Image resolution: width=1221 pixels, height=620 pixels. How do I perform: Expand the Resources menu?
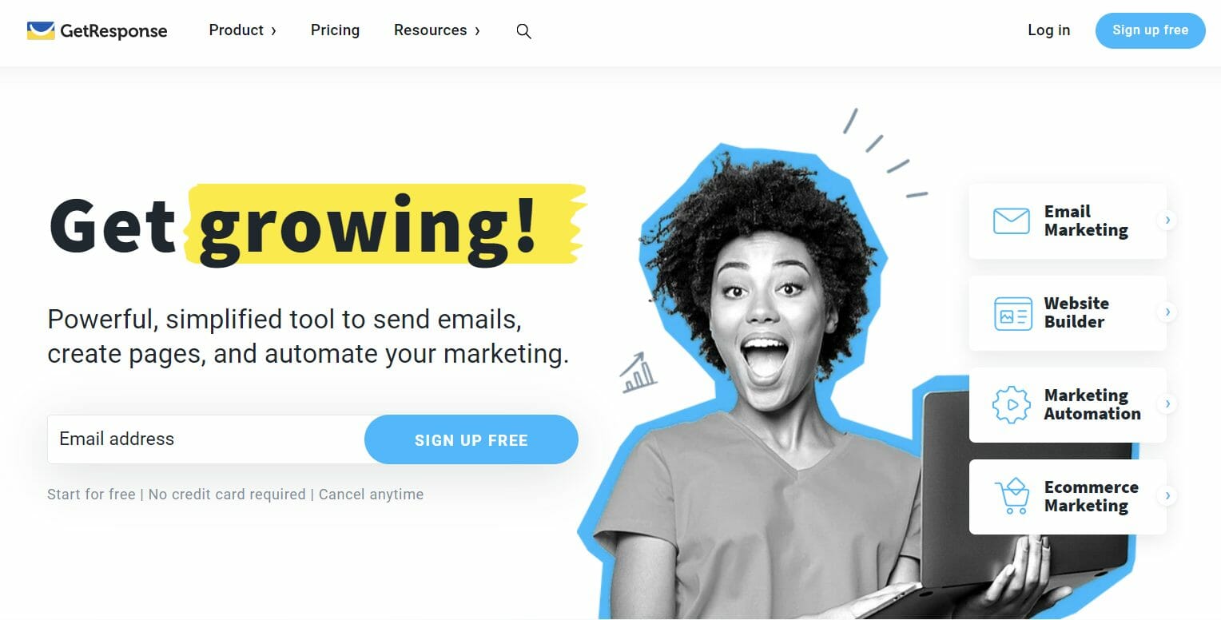[437, 30]
